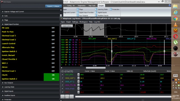Open dropdown next to 0001_RPM channel
This screenshot has width=180, height=101.
click(x=78, y=75)
